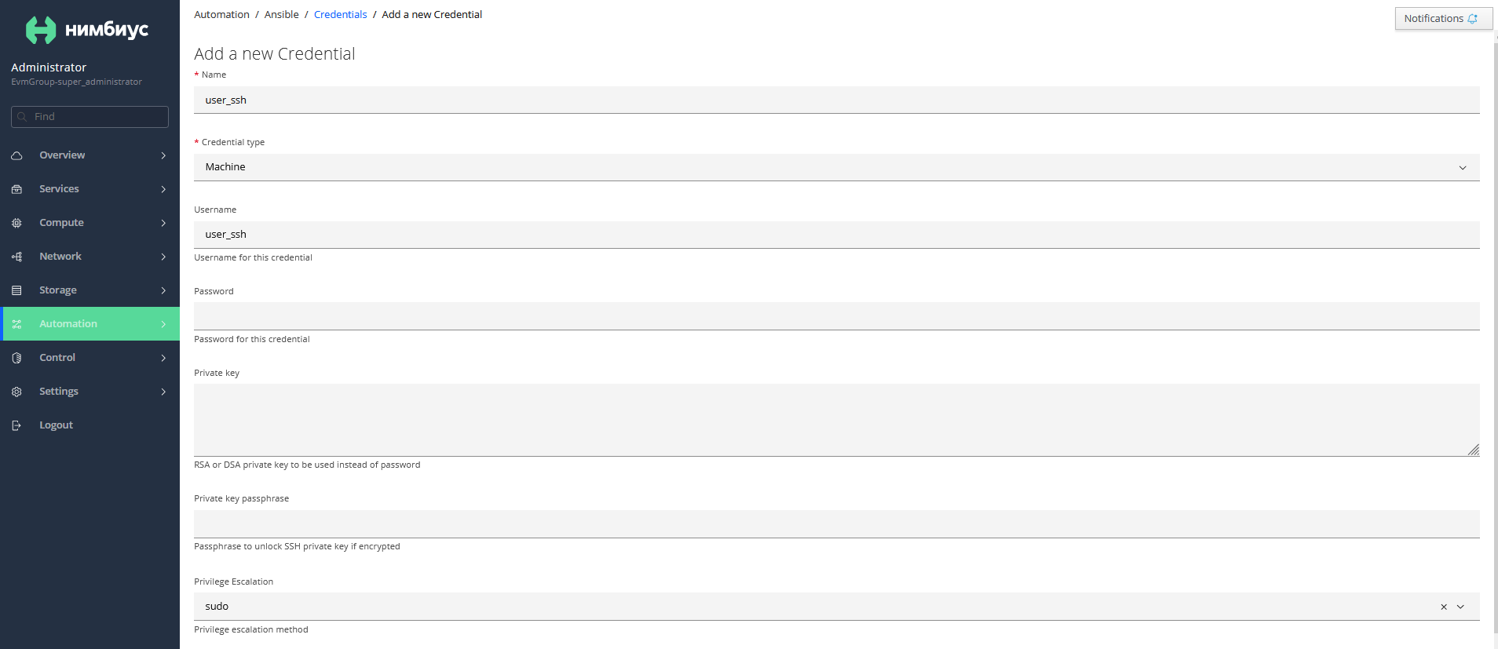This screenshot has width=1498, height=649.
Task: Click the Logout exit icon
Action: [16, 425]
